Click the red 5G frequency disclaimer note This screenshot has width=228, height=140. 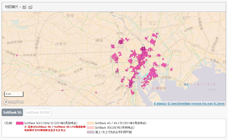pyautogui.click(x=55, y=129)
